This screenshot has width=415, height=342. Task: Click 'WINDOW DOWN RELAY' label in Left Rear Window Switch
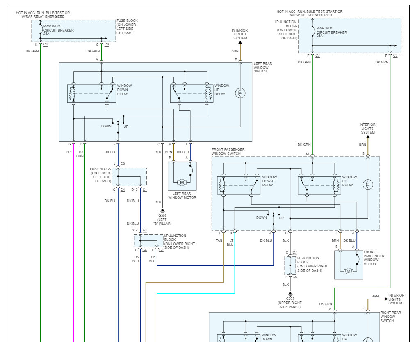124,90
